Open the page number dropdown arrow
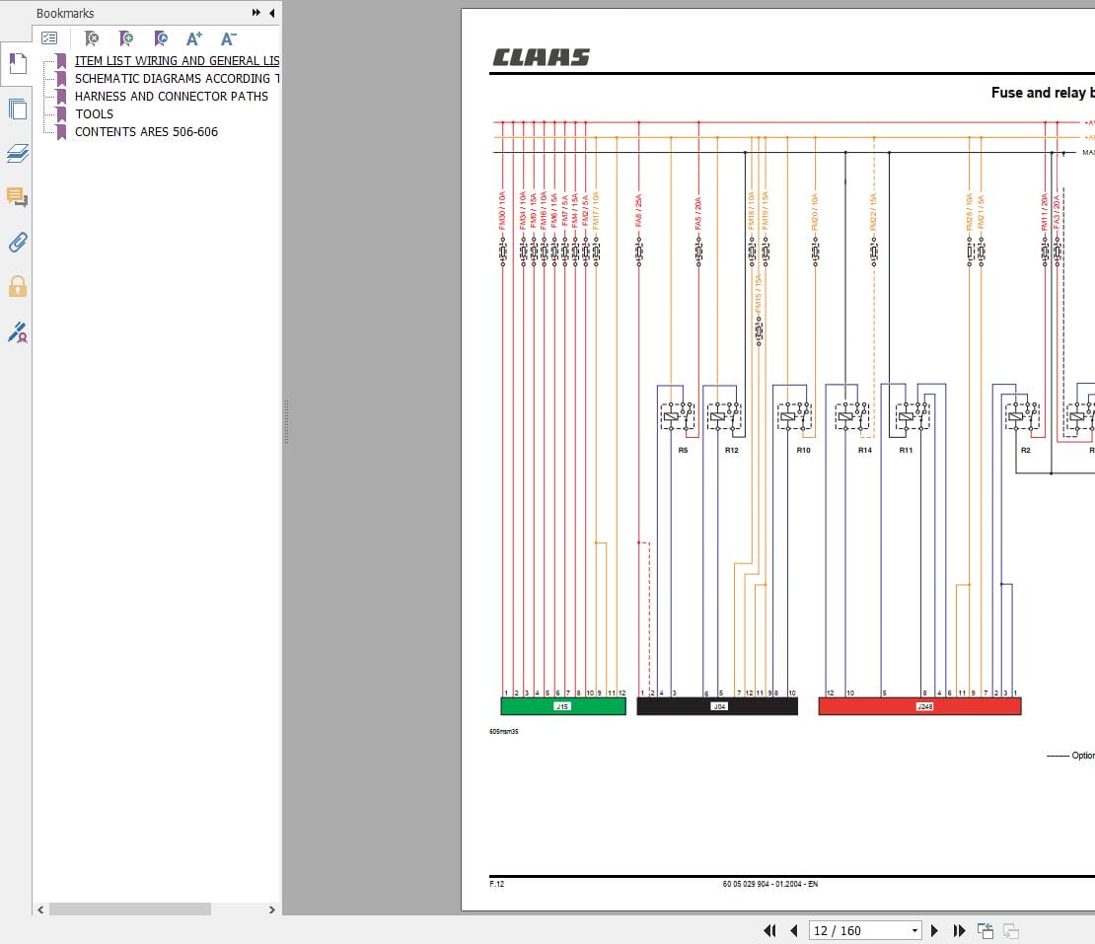1095x944 pixels. (914, 931)
